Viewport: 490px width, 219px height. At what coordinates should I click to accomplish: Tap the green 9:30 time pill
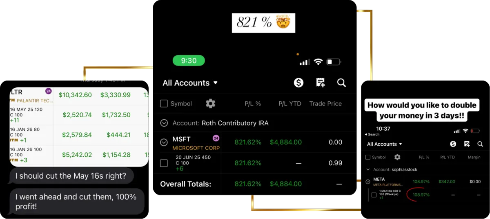click(189, 61)
